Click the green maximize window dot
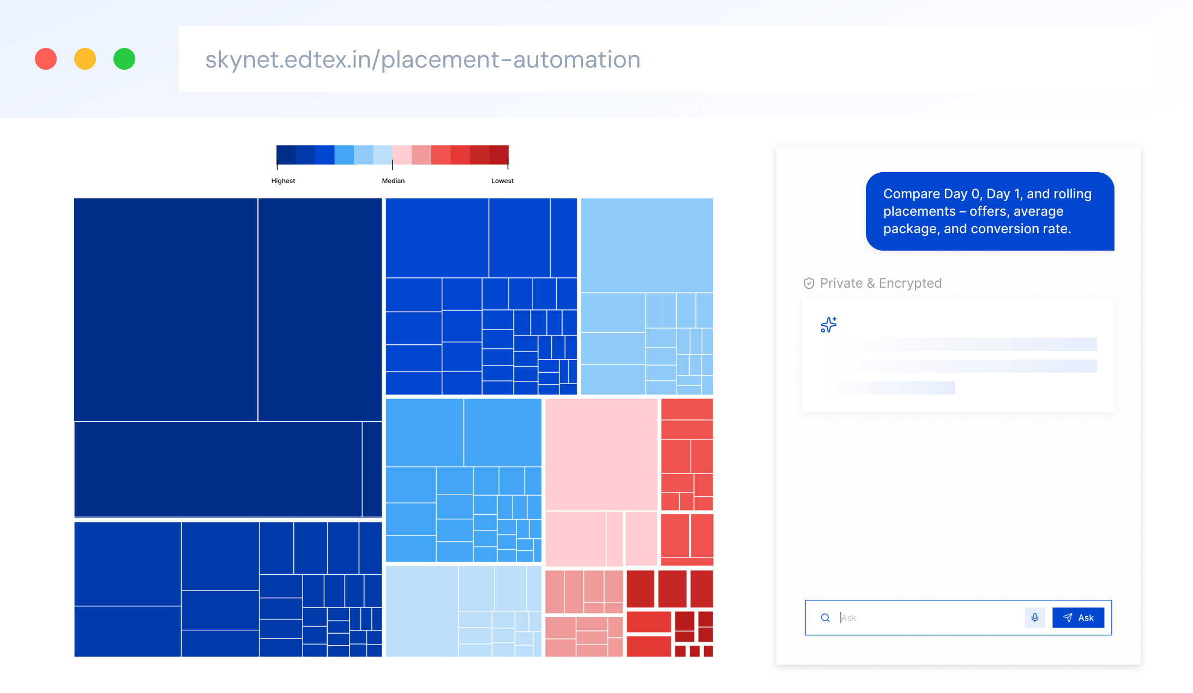This screenshot has height=693, width=1193. [124, 59]
